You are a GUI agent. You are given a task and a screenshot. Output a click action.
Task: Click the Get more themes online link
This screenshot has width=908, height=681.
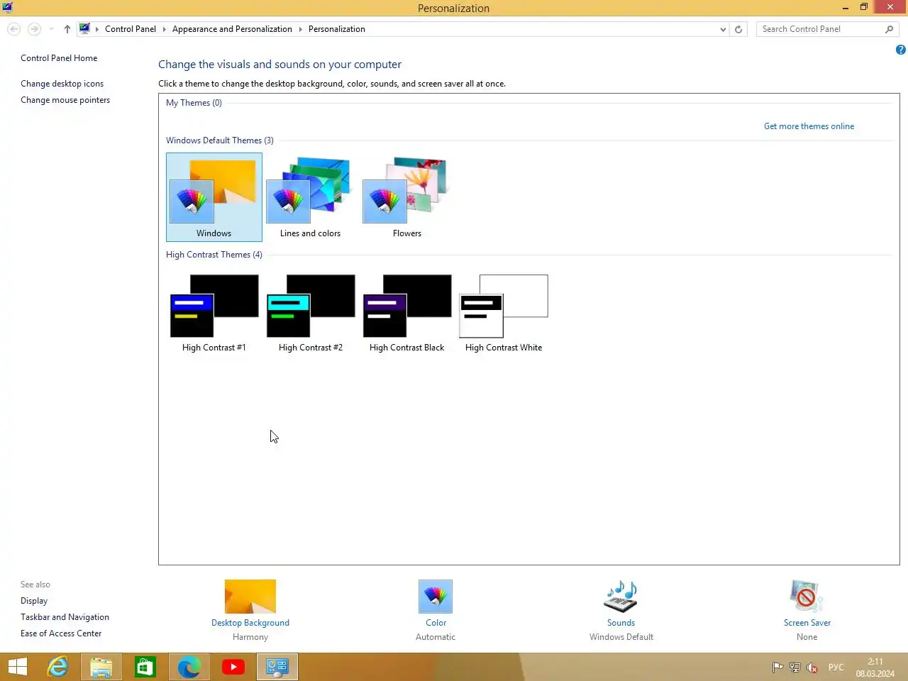809,126
